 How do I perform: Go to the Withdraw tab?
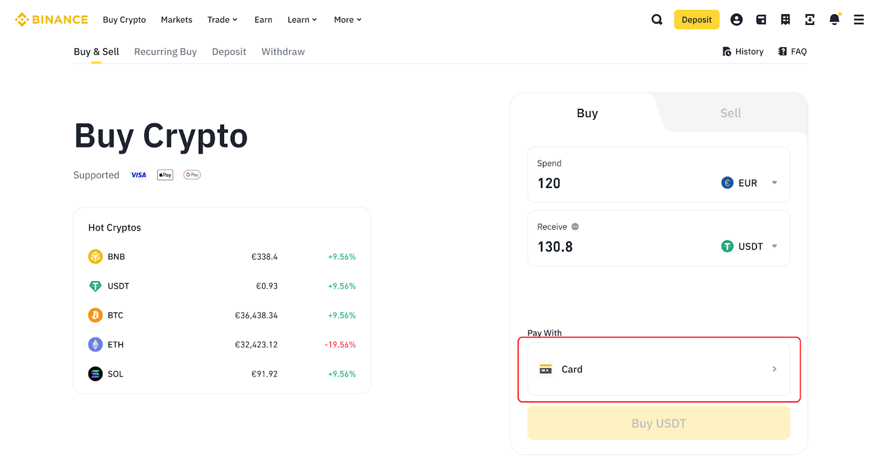pos(283,52)
